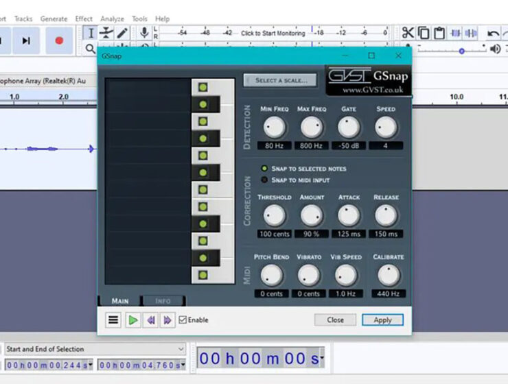Click the Amount knob in Correction
This screenshot has width=508, height=384.
point(311,215)
